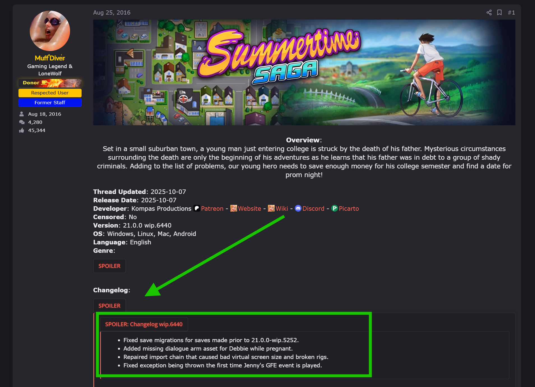Open the post number #1 permalink
The image size is (535, 387).
point(511,13)
